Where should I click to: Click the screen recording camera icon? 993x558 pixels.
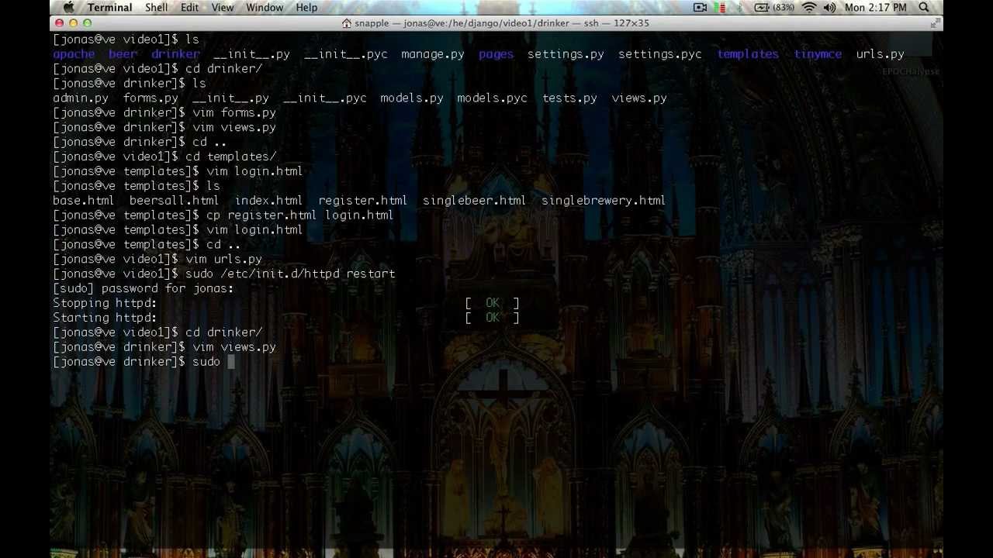tap(701, 7)
